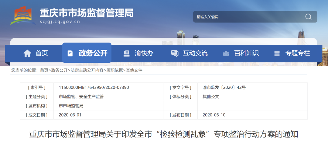
Task: Select the 政务公开 navigation tab
Action: click(93, 53)
